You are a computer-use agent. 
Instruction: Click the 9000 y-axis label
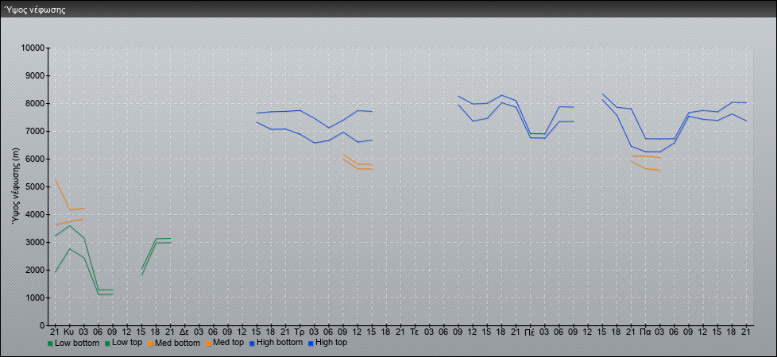click(35, 75)
